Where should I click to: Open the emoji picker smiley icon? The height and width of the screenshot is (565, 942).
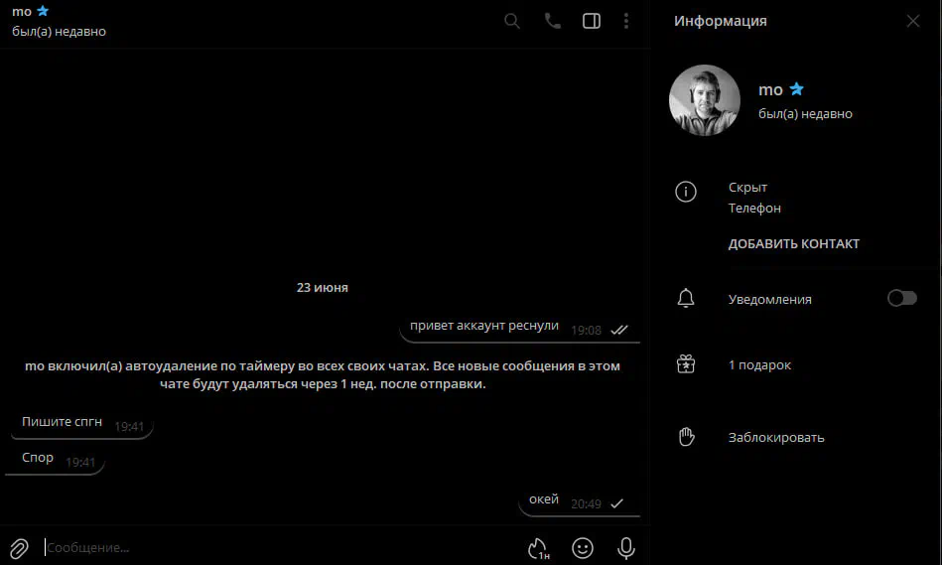582,548
